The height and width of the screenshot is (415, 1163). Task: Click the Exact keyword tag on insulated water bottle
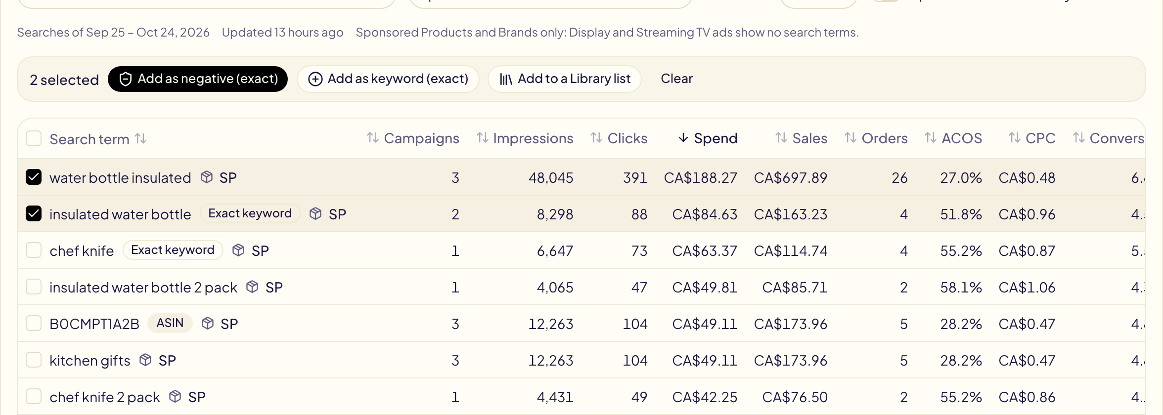click(x=250, y=213)
